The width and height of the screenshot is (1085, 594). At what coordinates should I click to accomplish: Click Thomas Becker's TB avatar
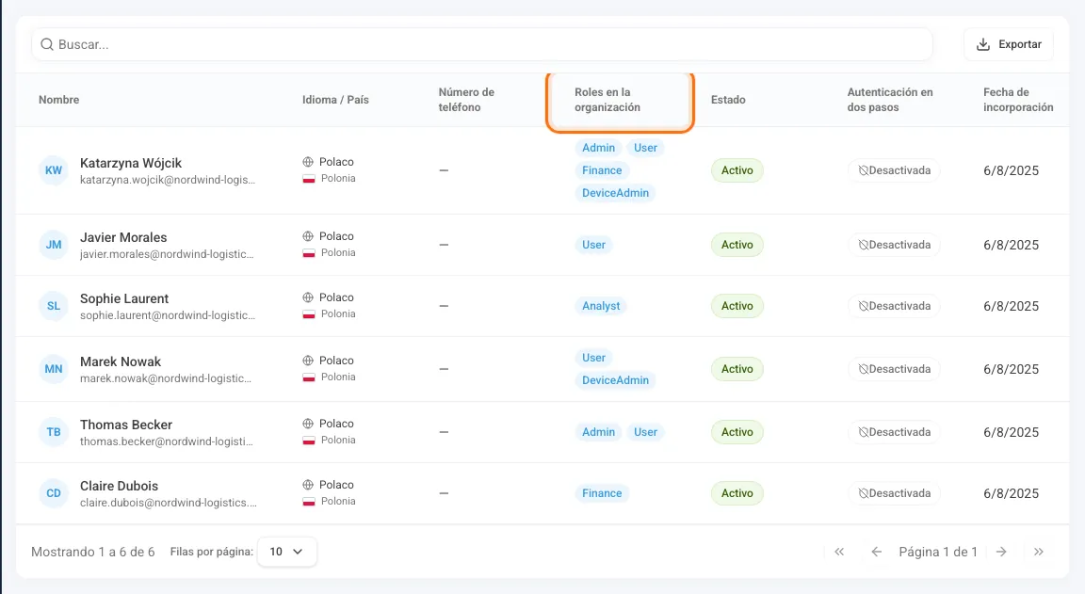[54, 432]
